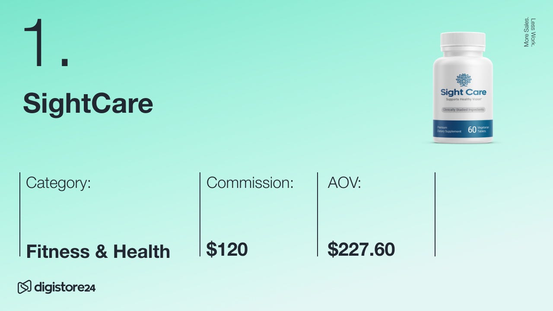Click the "digistore24" brand wordmark
Screen dimensions: 553x311
pyautogui.click(x=64, y=287)
